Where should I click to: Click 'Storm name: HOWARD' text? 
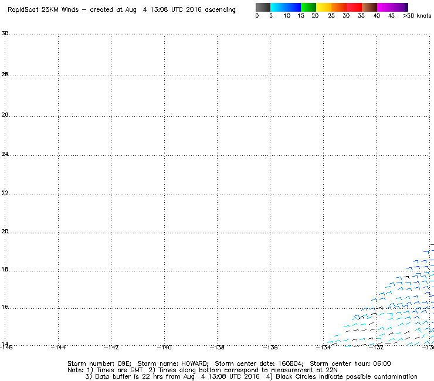[173, 363]
